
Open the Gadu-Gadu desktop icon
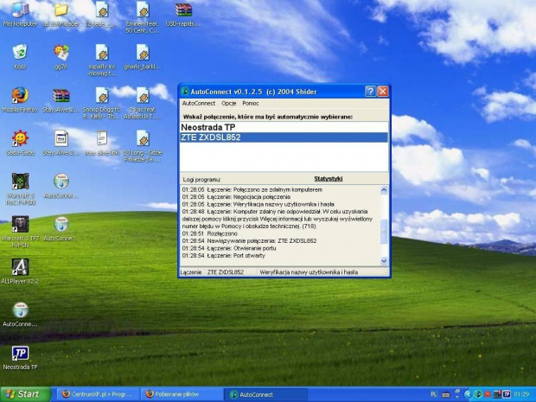(x=20, y=138)
